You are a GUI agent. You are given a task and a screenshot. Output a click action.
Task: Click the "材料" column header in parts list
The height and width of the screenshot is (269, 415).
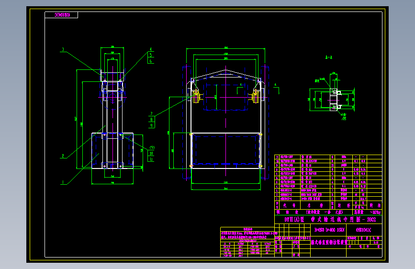(344, 205)
